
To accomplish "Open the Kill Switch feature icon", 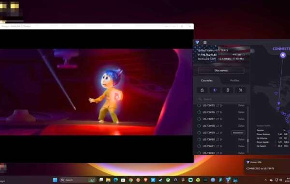I will click(x=228, y=90).
